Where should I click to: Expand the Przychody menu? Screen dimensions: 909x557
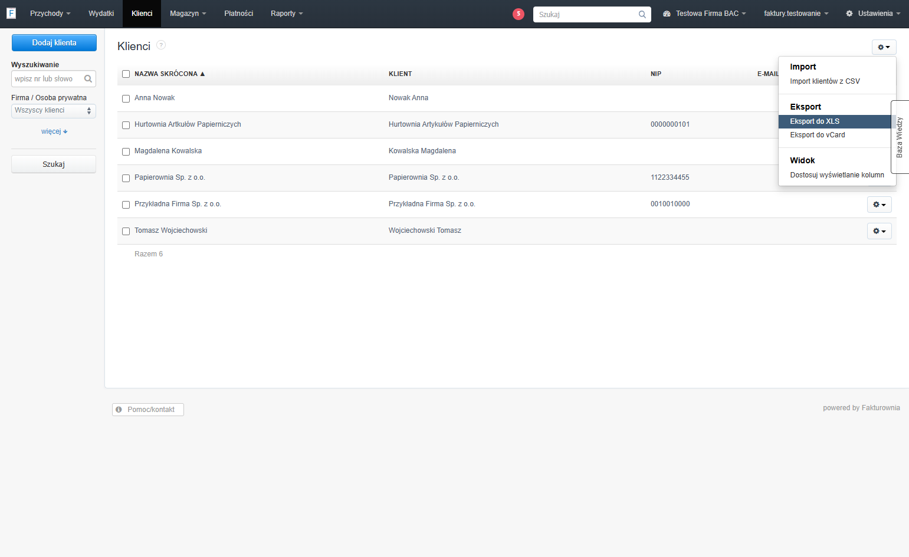(50, 14)
